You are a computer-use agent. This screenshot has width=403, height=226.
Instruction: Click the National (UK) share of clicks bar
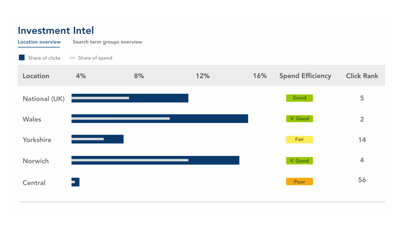(x=129, y=98)
